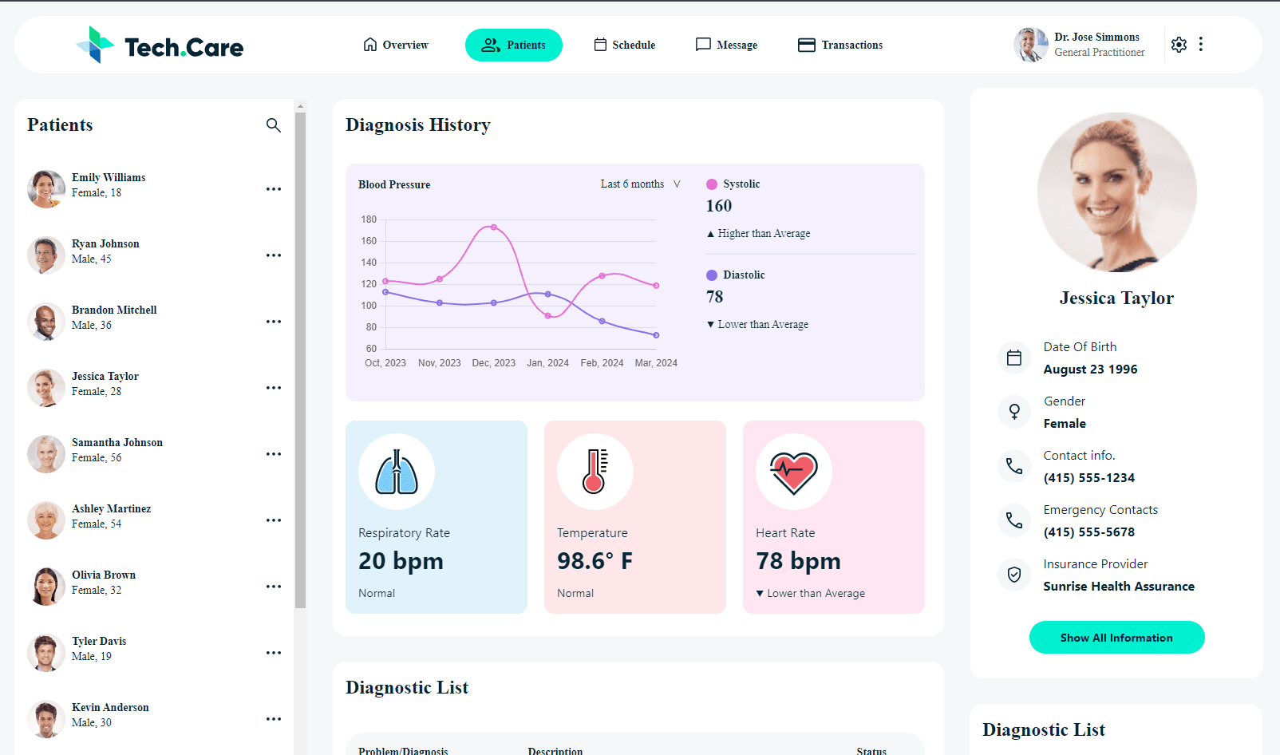Open the Schedule tab
Screen dimensions: 1280x755
625,45
